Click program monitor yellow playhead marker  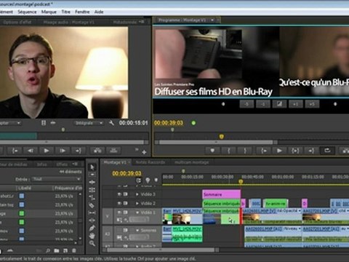(221, 137)
